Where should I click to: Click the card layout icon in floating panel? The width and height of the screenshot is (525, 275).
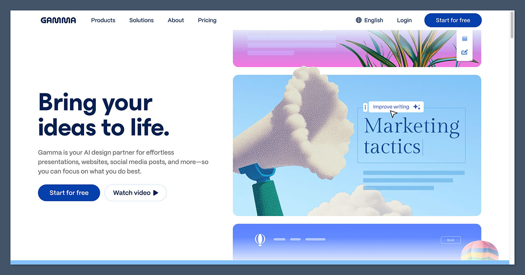(465, 38)
